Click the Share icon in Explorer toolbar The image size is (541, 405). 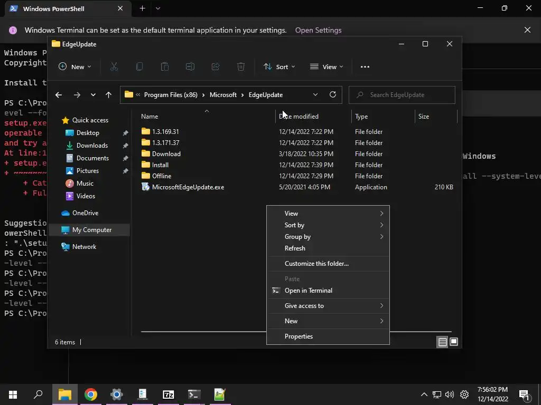(216, 67)
